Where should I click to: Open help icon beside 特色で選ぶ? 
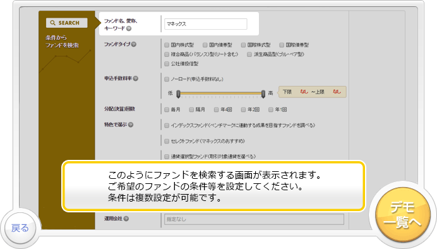pyautogui.click(x=131, y=124)
